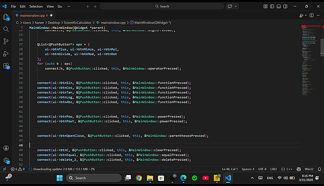Click the Manage gear icon
The height and width of the screenshot is (186, 324).
click(6, 161)
